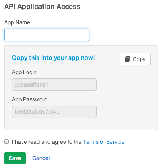Viewport: 164px width, 167px height.
Task: Click the green Save button
Action: click(x=15, y=158)
